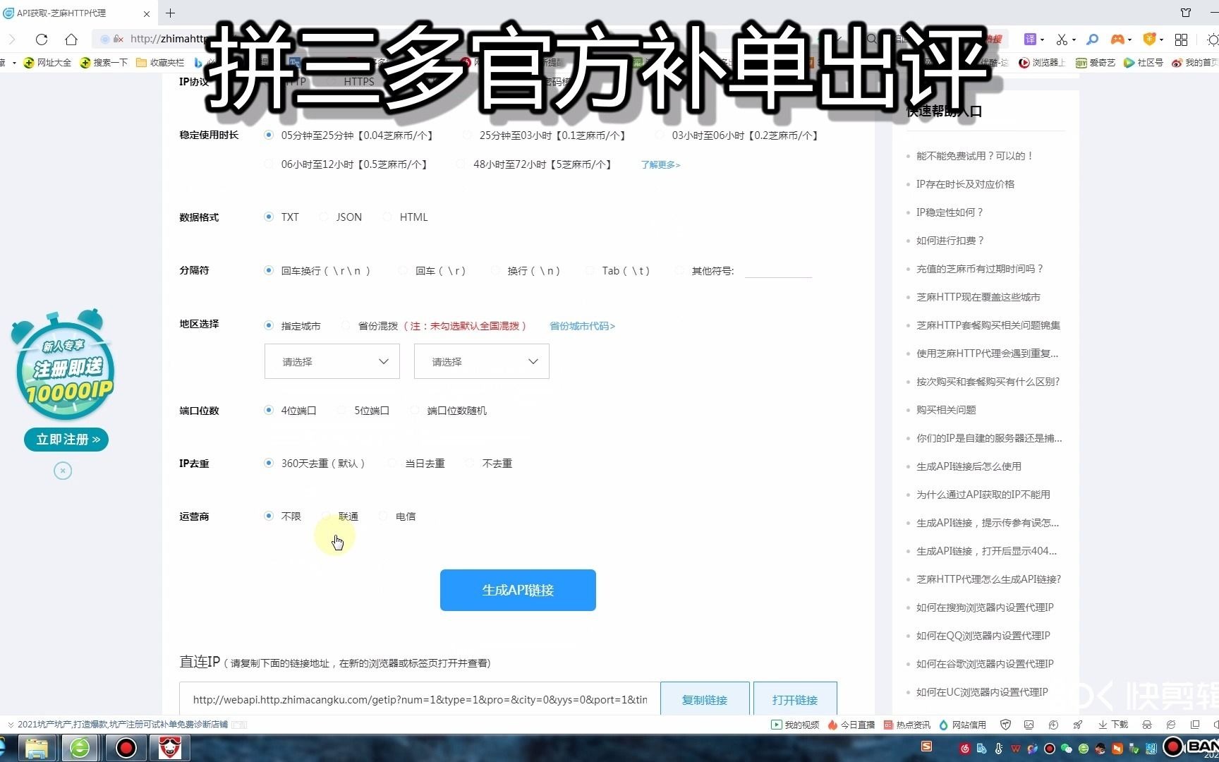The height and width of the screenshot is (762, 1219).
Task: Reload the page with the refresh icon
Action: pyautogui.click(x=42, y=40)
